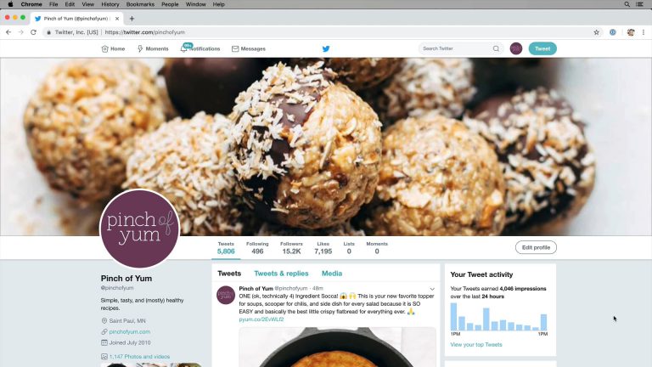Reload the page with the refresh icon
Viewport: 652px width, 367px height.
click(x=33, y=32)
